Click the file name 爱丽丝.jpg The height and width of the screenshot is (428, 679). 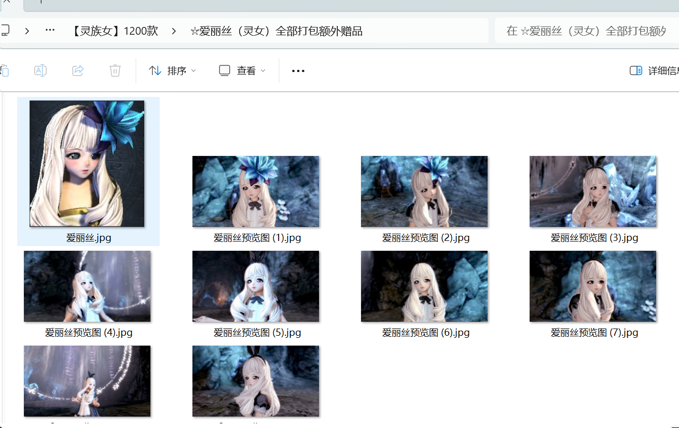click(x=89, y=238)
